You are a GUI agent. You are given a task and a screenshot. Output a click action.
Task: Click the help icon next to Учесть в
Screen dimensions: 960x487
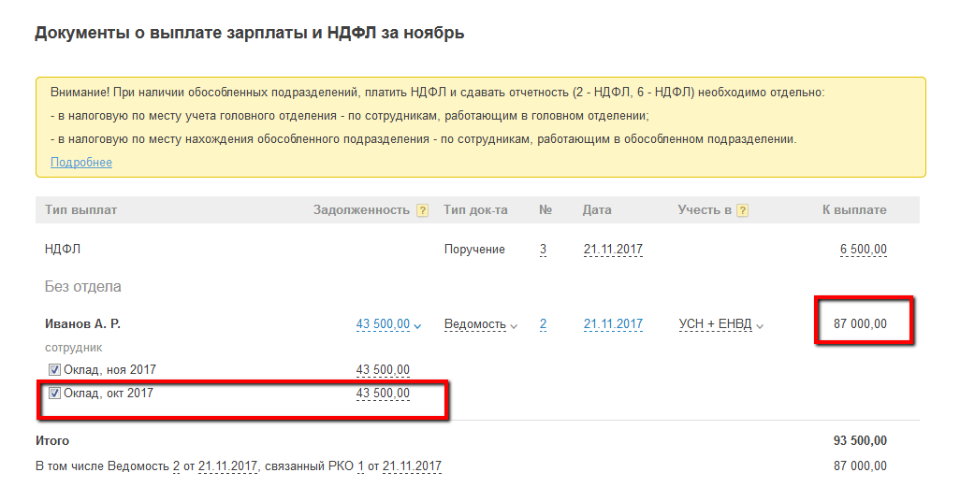(742, 210)
